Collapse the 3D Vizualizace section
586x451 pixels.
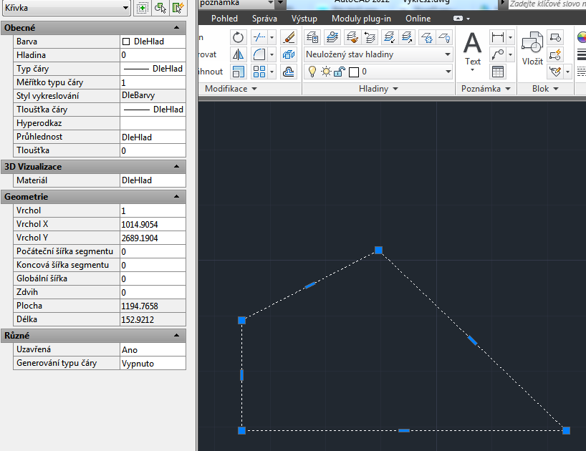(177, 167)
